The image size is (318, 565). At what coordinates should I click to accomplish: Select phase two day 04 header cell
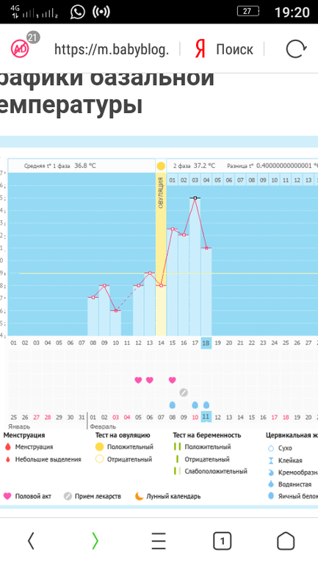206,180
